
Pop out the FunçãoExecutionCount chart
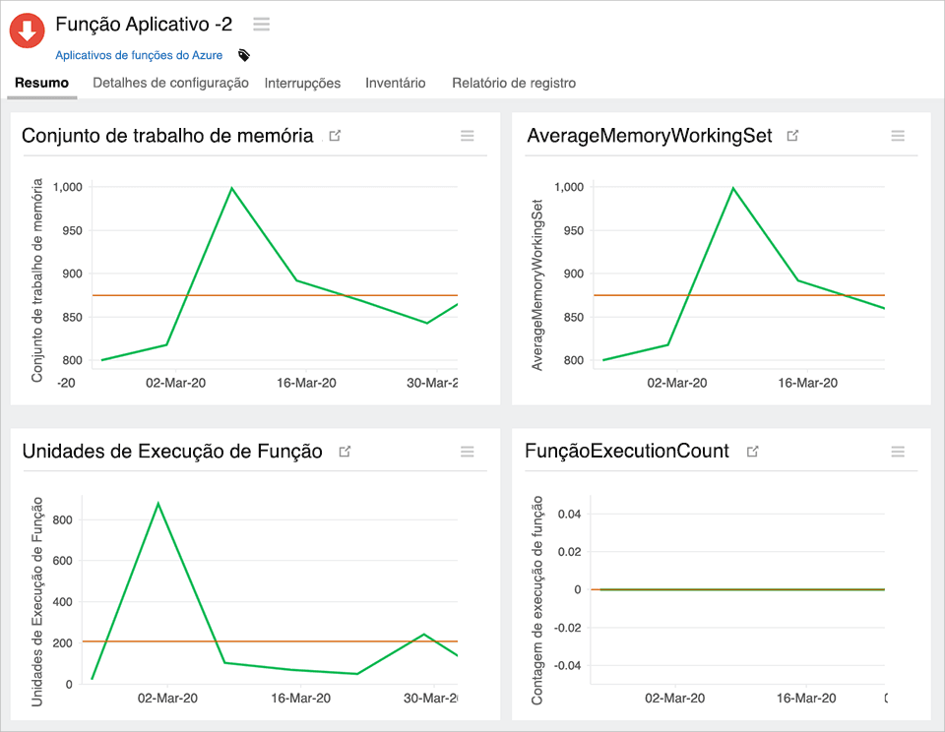[x=752, y=451]
